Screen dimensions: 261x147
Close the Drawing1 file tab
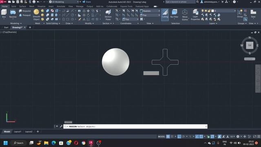25,27
